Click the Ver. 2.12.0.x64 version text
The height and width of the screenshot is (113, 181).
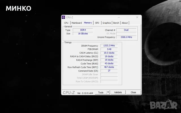coord(85,93)
